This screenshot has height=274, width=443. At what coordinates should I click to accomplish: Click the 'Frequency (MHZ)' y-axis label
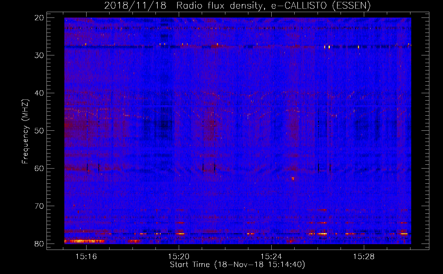coord(25,132)
